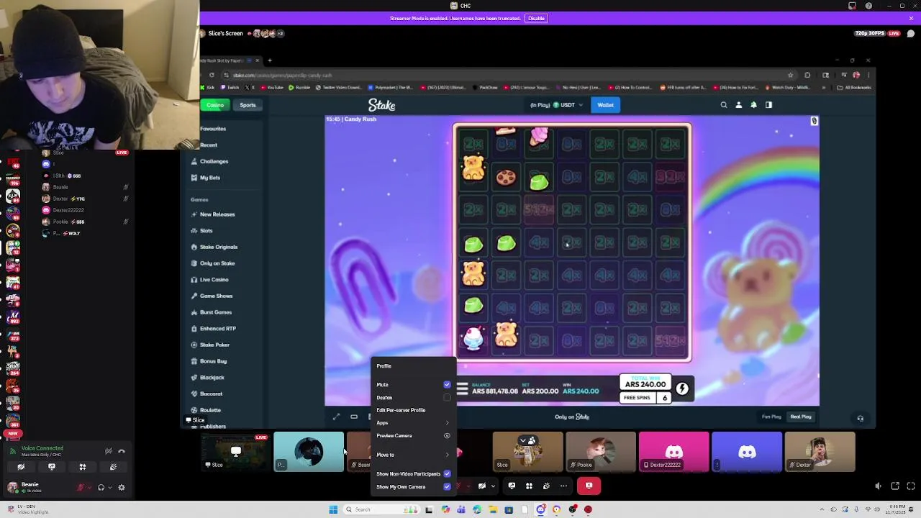Click the red end stream button
Screen dimensions: 921x518
click(589, 486)
